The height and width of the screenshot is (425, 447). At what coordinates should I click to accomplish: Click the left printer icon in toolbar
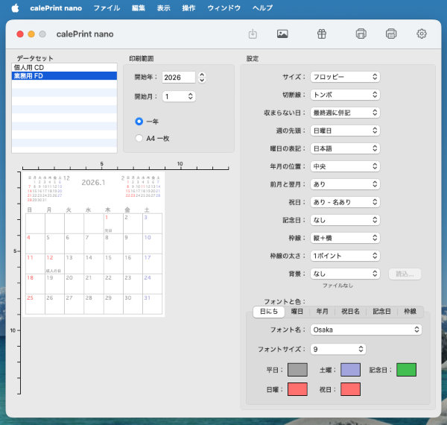[361, 34]
